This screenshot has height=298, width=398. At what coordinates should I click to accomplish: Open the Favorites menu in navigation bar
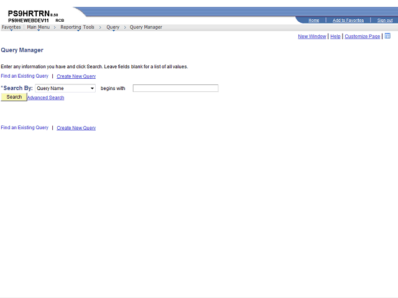pyautogui.click(x=11, y=27)
